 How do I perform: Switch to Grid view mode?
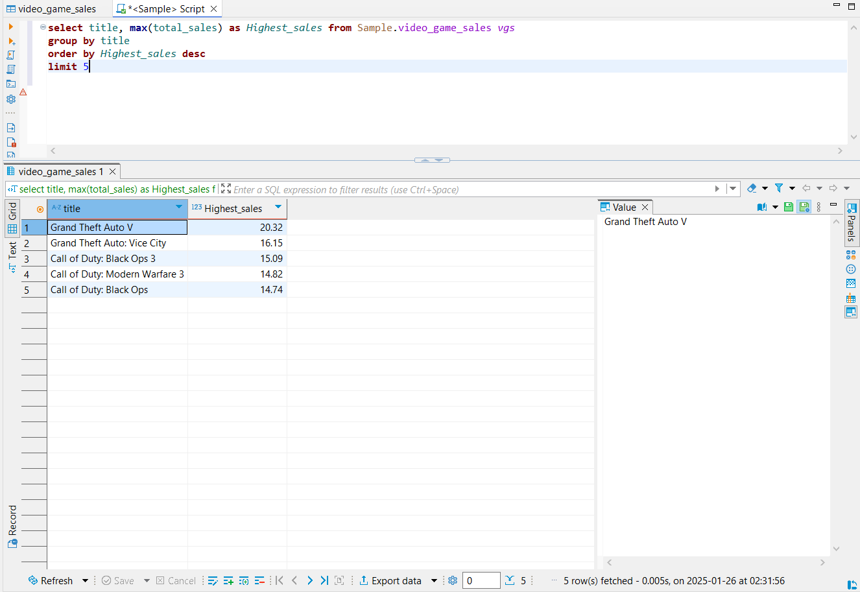pos(12,218)
